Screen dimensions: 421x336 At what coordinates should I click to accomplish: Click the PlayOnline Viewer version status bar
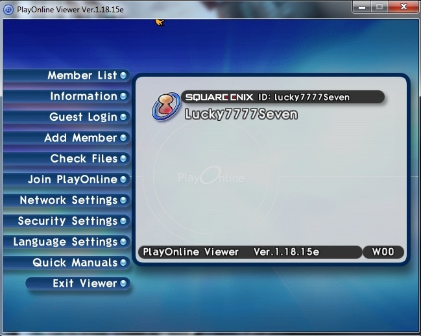(x=250, y=252)
